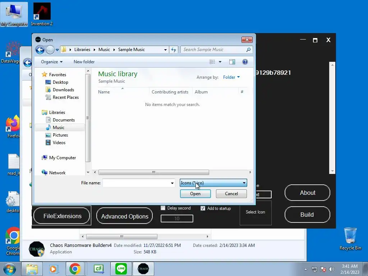Click the Music breadcrumb in address bar

pos(104,50)
